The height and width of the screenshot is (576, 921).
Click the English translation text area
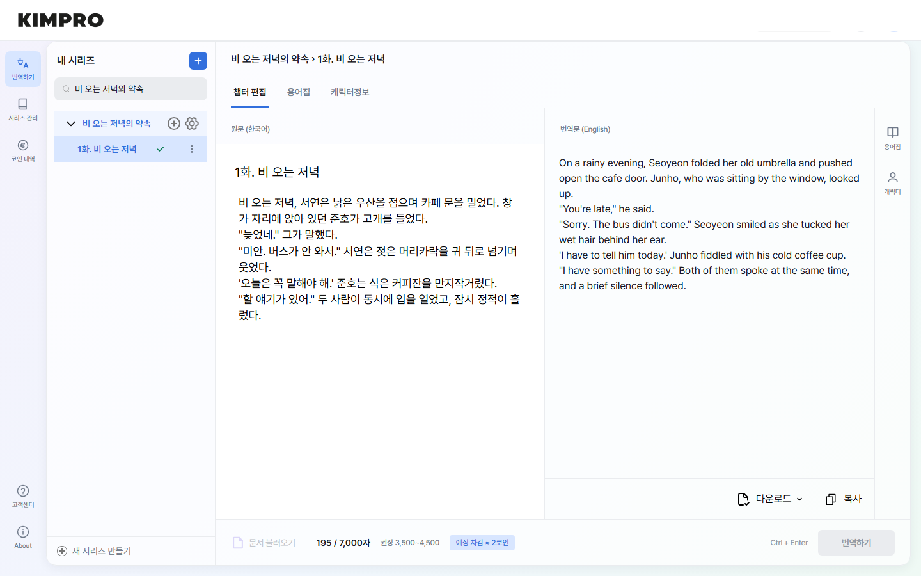(x=709, y=224)
